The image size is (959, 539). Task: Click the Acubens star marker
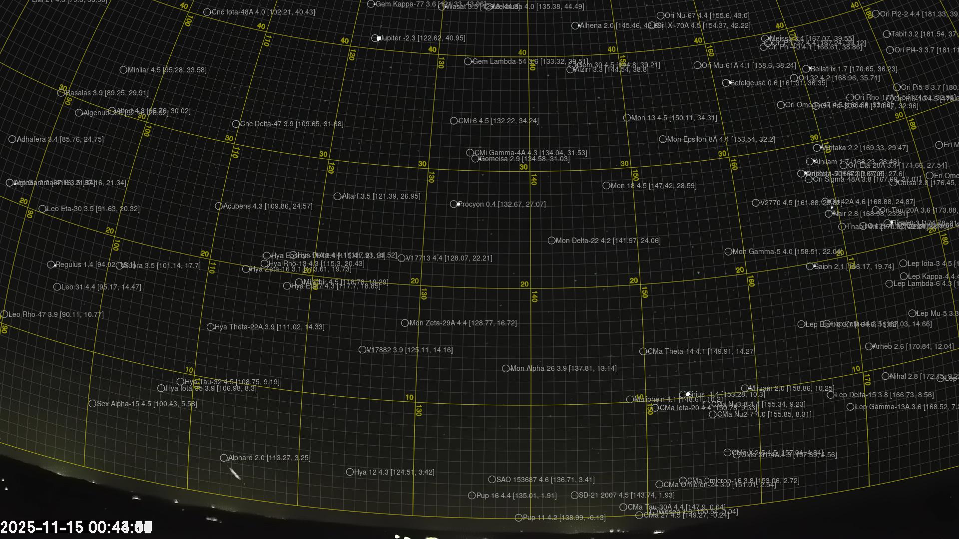click(218, 206)
